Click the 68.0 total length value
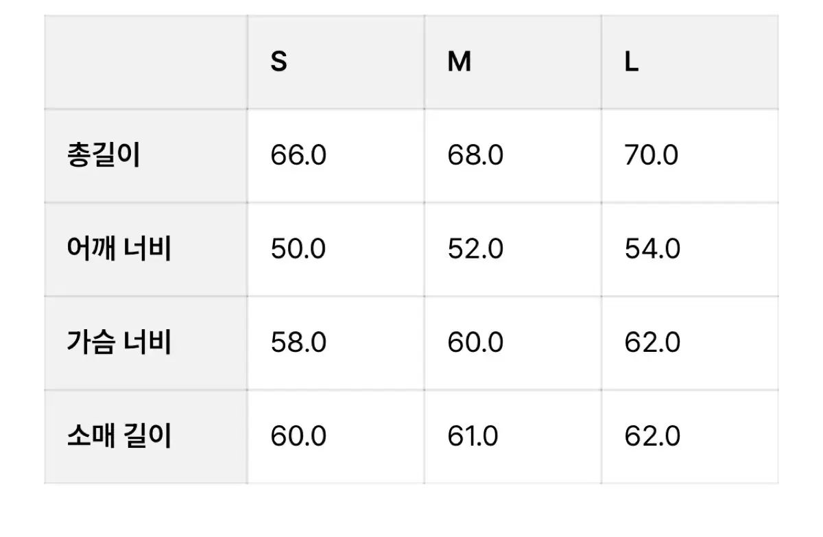Image resolution: width=823 pixels, height=537 pixels. point(475,156)
